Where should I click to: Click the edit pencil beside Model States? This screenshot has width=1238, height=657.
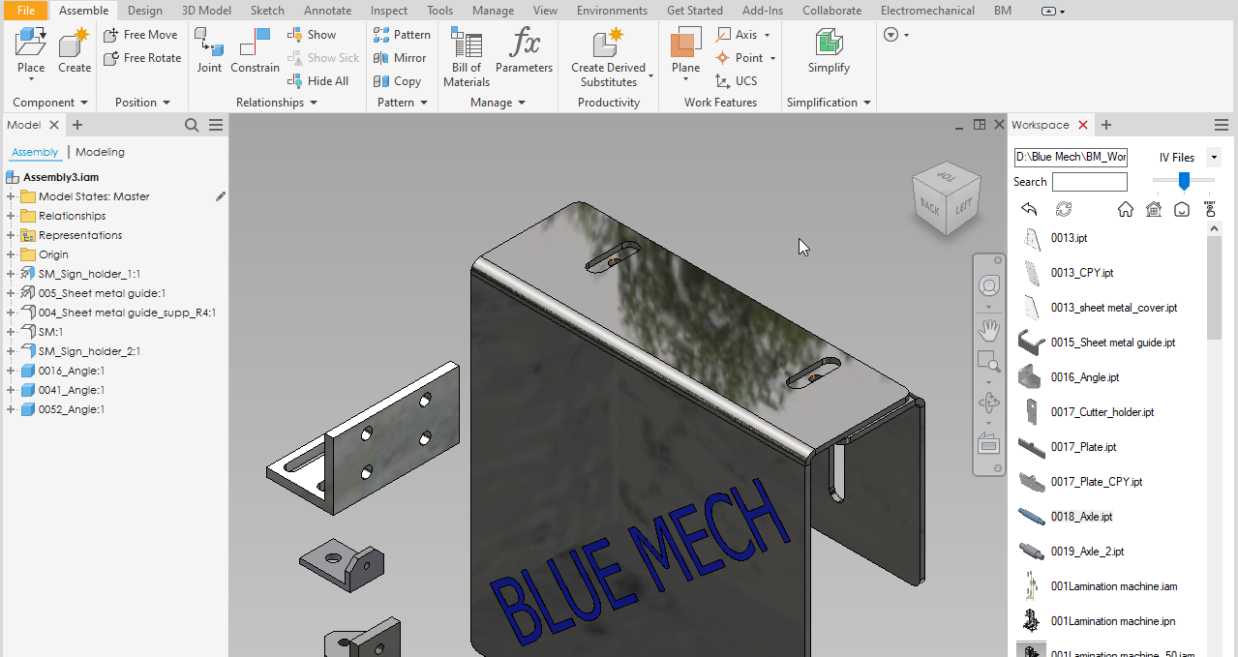coord(221,196)
